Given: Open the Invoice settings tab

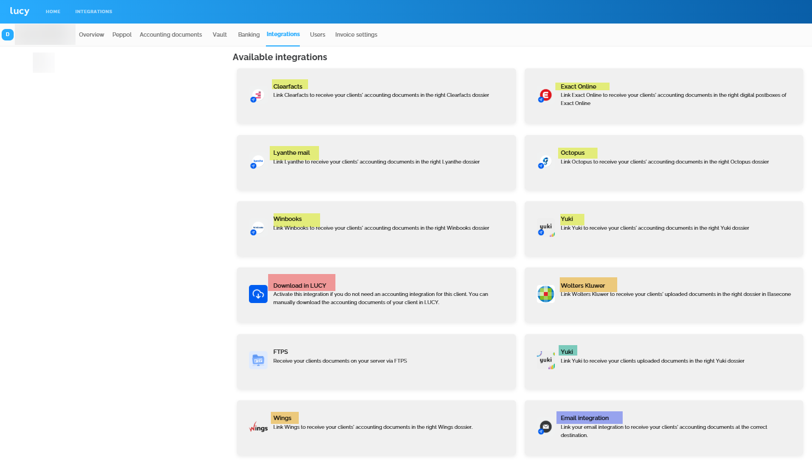Looking at the screenshot, I should (356, 34).
